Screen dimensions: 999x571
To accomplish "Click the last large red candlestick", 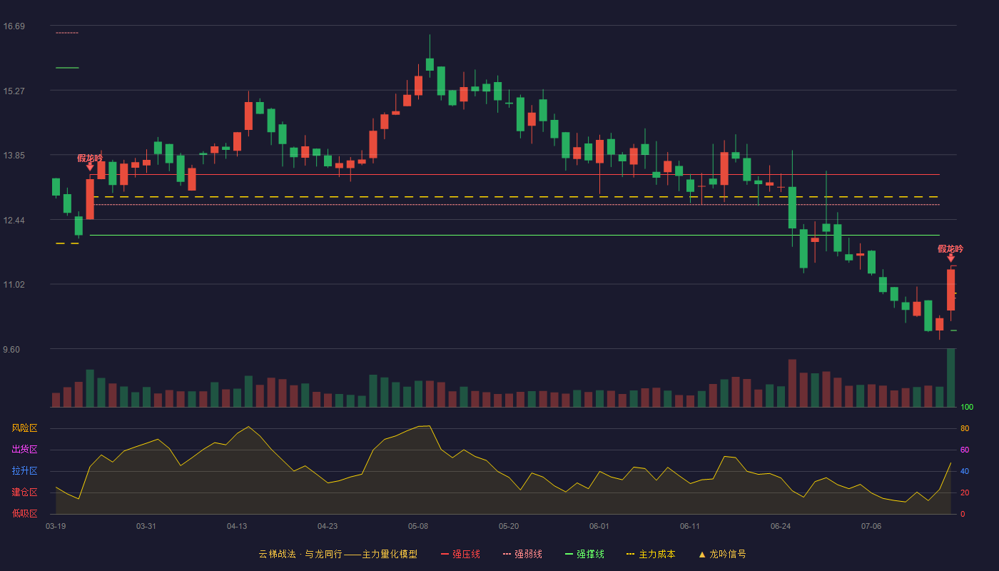I will tap(950, 290).
